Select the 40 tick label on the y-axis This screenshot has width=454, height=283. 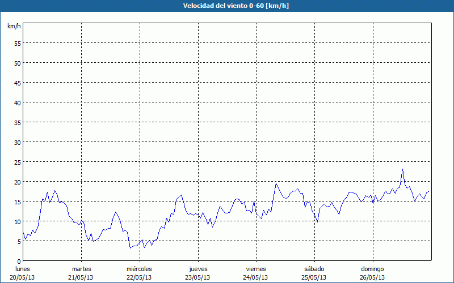coord(17,102)
